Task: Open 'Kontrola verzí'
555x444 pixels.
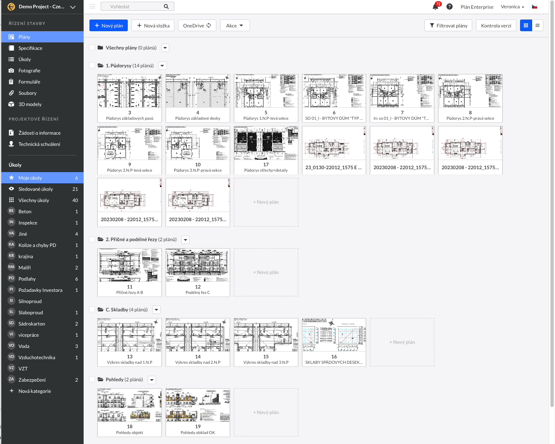Action: pos(496,25)
